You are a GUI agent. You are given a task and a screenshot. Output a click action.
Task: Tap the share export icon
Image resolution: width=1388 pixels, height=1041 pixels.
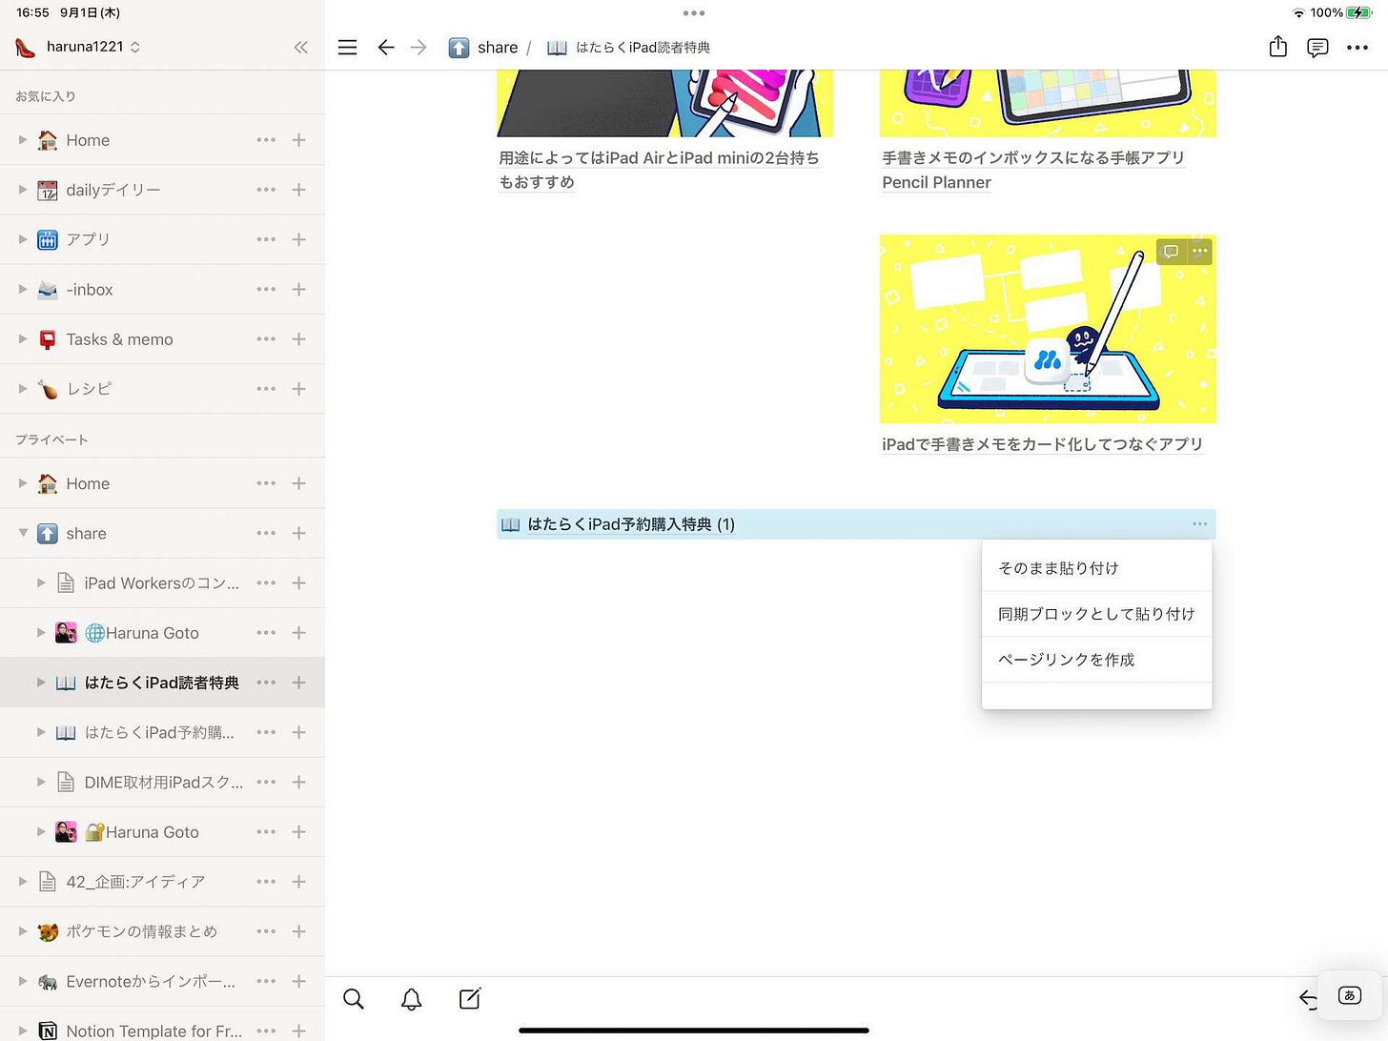(1278, 47)
